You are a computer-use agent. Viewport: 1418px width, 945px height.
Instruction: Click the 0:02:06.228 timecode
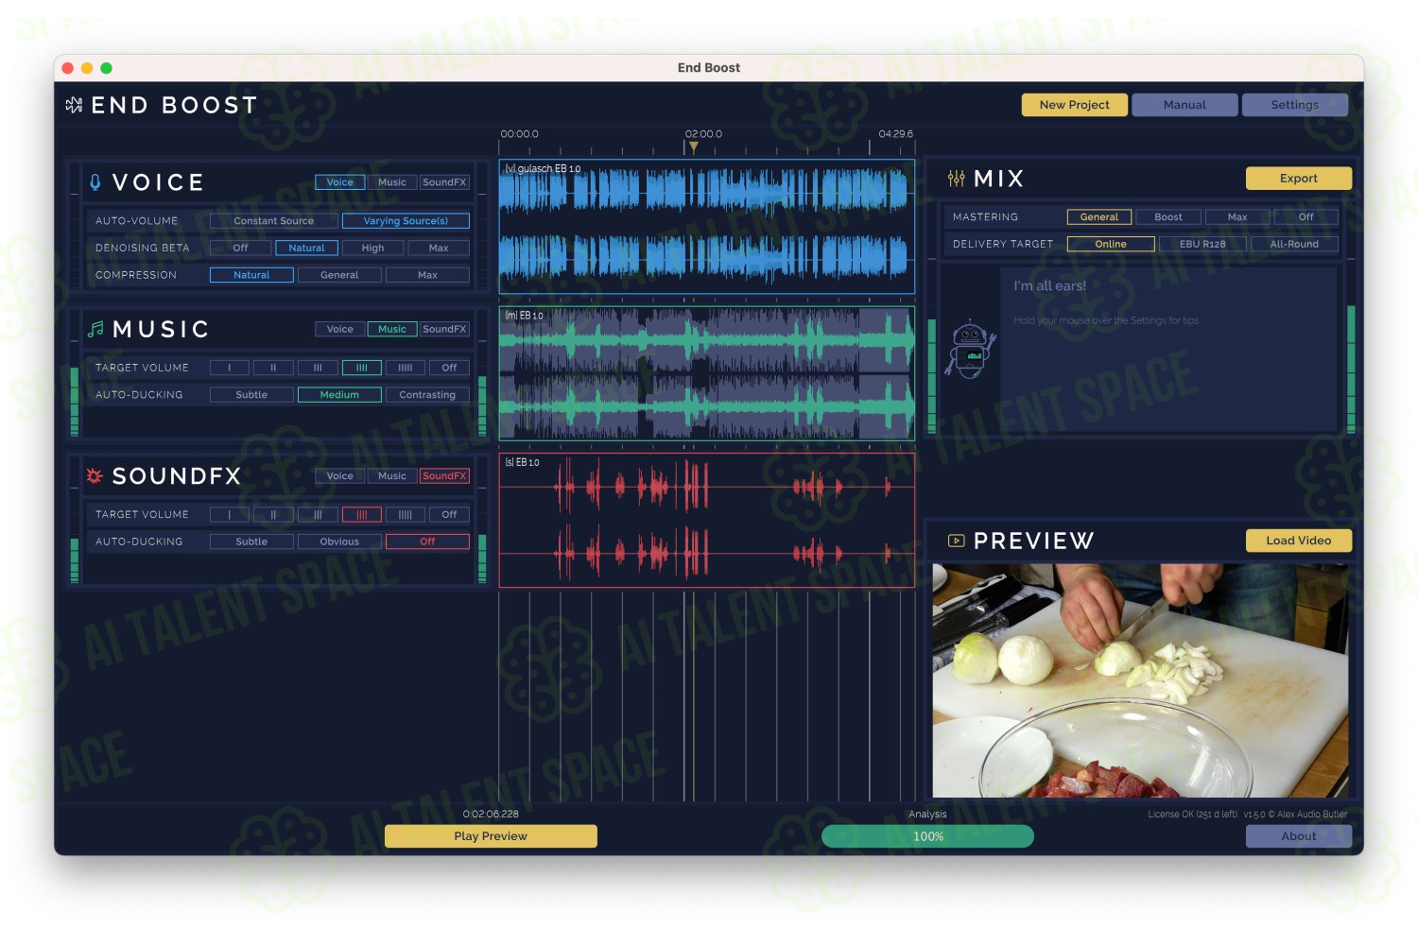coord(491,814)
